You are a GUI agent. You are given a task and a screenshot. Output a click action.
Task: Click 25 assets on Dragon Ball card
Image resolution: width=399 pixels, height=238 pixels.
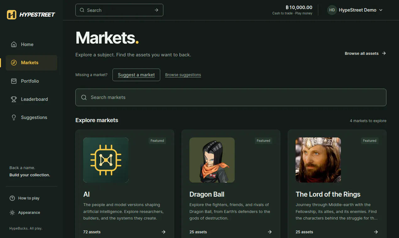click(x=198, y=232)
